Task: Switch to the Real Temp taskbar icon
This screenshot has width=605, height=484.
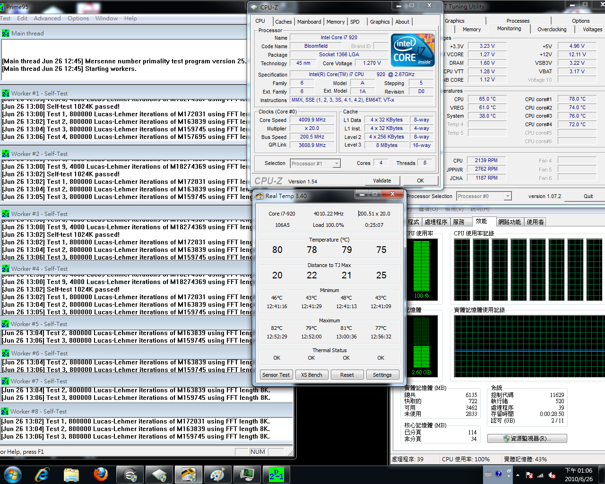Action: click(188, 475)
